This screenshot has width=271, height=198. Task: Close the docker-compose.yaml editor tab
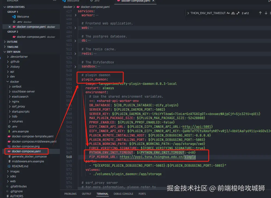click(x=153, y=1)
